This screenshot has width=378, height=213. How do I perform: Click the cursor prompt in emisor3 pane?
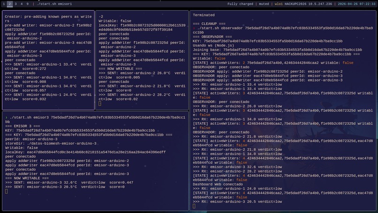[7, 191]
